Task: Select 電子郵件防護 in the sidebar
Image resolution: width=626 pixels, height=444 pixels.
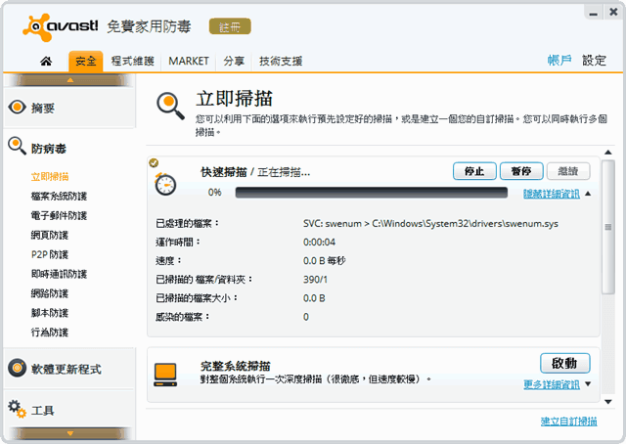Action: click(x=59, y=215)
